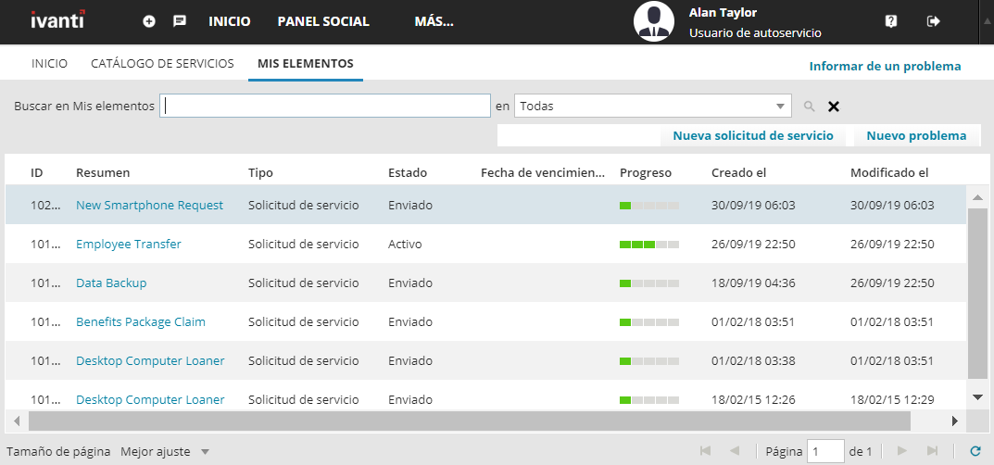Open PANEL SOCIAL from the top menu
This screenshot has width=994, height=465.
coord(323,21)
